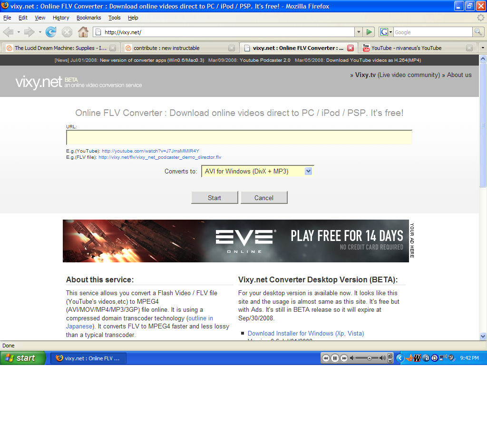Close the contribute : new instructable tab
This screenshot has width=487, height=433.
(x=232, y=48)
